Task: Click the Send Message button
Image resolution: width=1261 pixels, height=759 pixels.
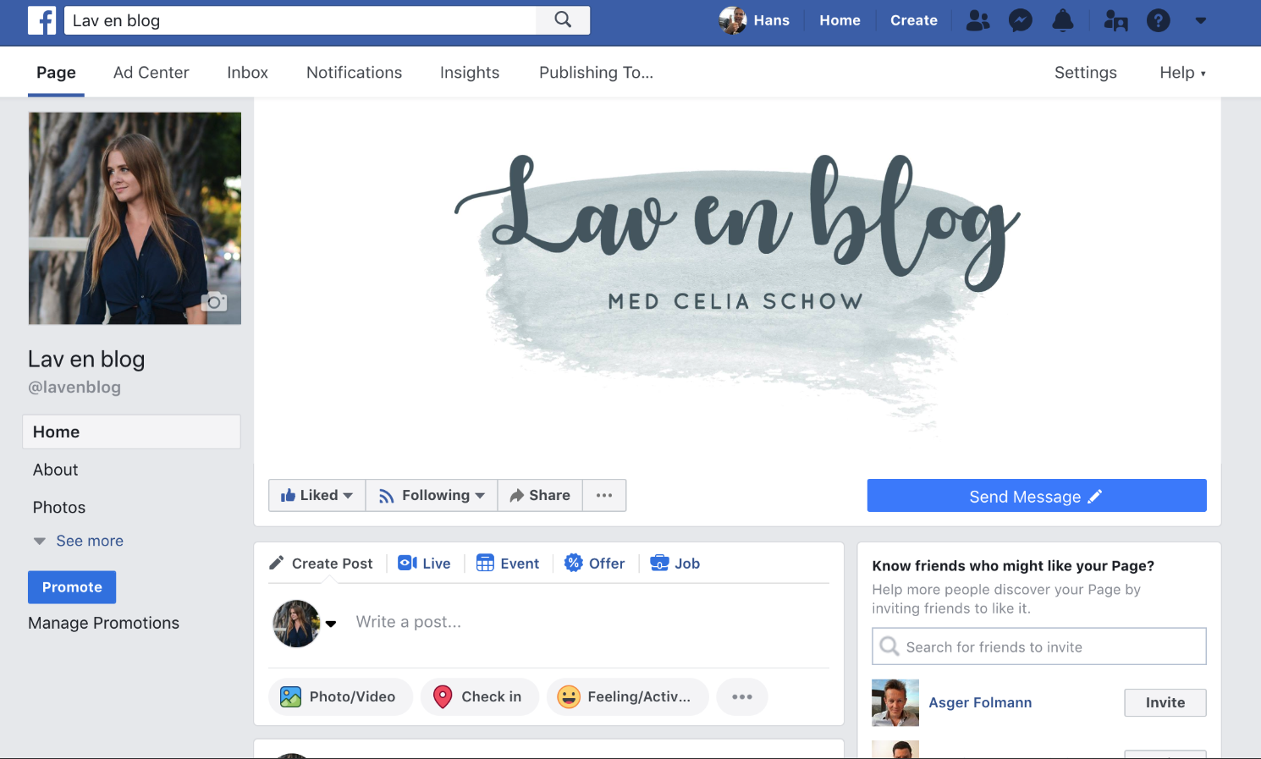Action: (x=1037, y=496)
